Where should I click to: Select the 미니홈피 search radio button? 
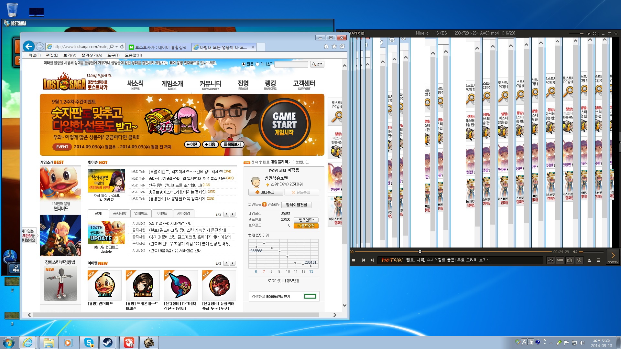click(257, 64)
